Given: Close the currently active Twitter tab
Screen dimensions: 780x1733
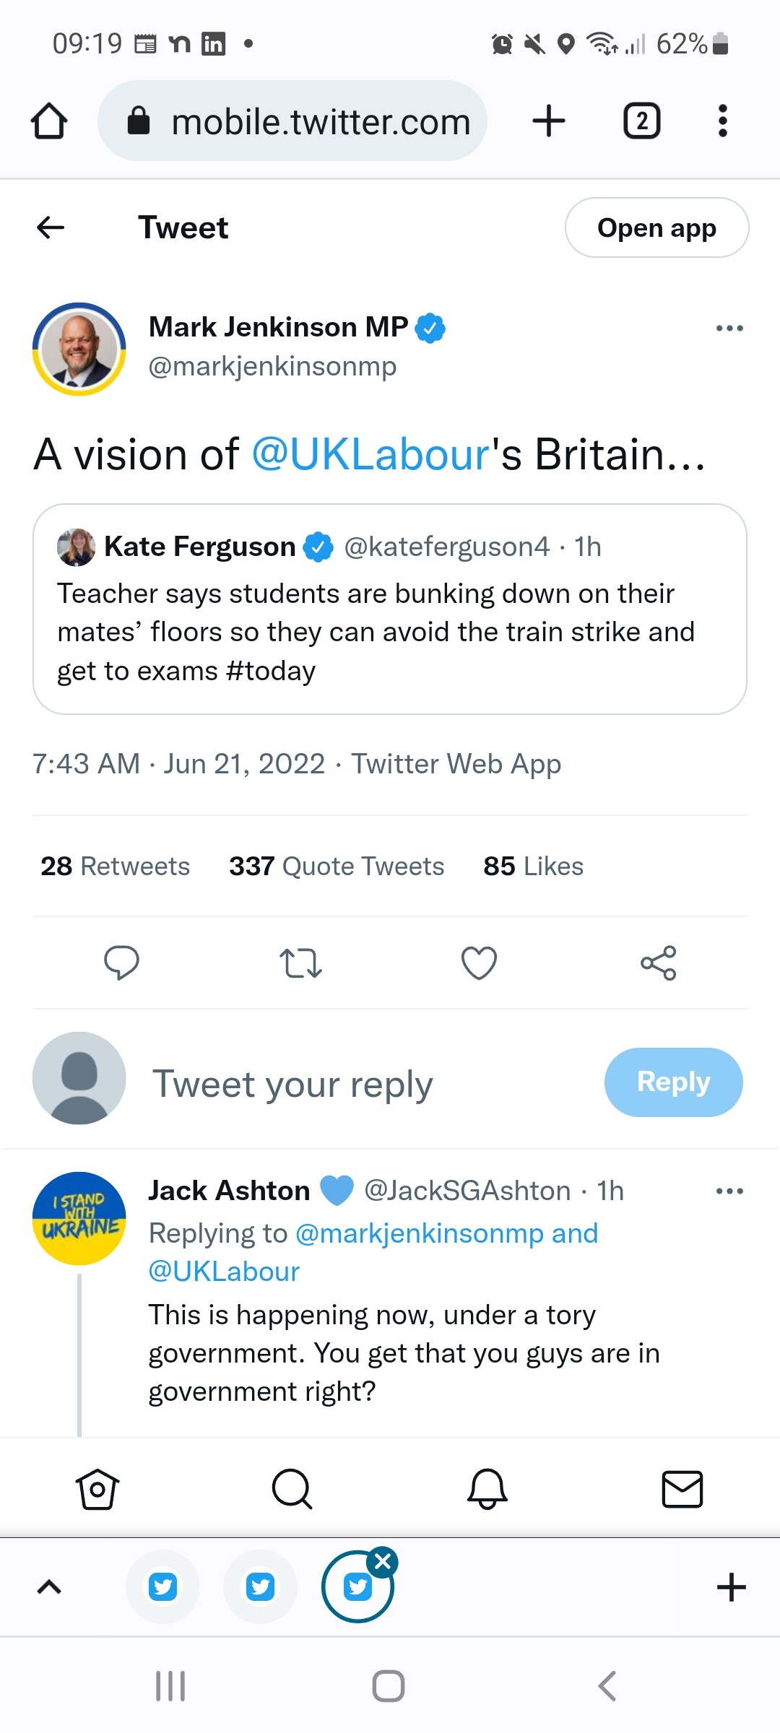Looking at the screenshot, I should point(383,1563).
